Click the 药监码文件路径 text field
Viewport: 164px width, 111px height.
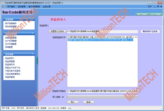pos(102,91)
